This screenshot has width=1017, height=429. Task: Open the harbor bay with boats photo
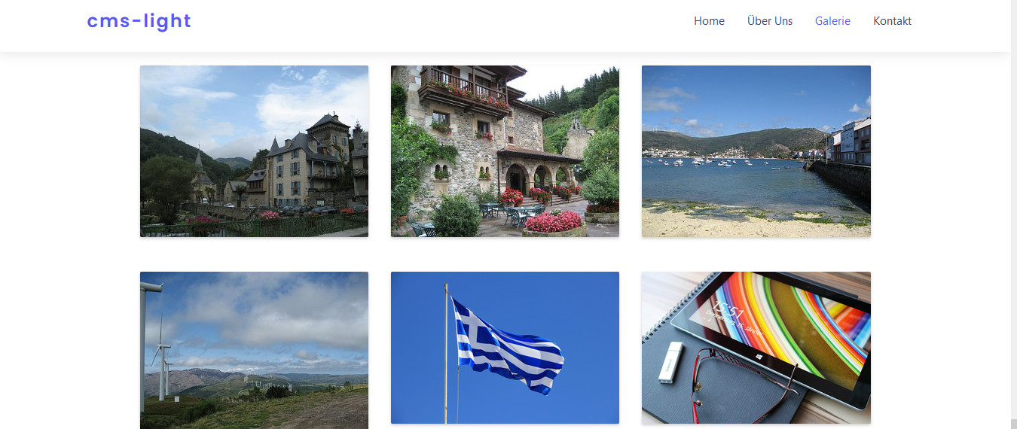[756, 151]
